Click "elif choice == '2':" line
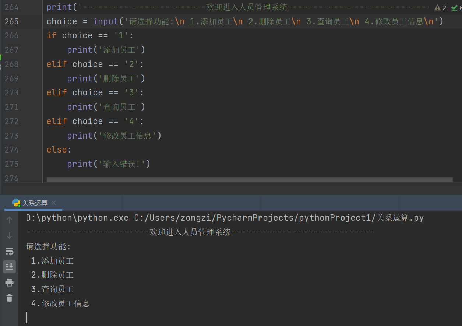 pos(95,64)
